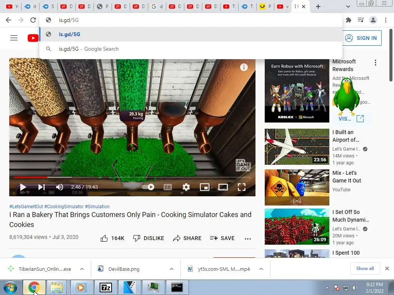
Task: Show hidden system tray icons arrow
Action: tap(327, 288)
